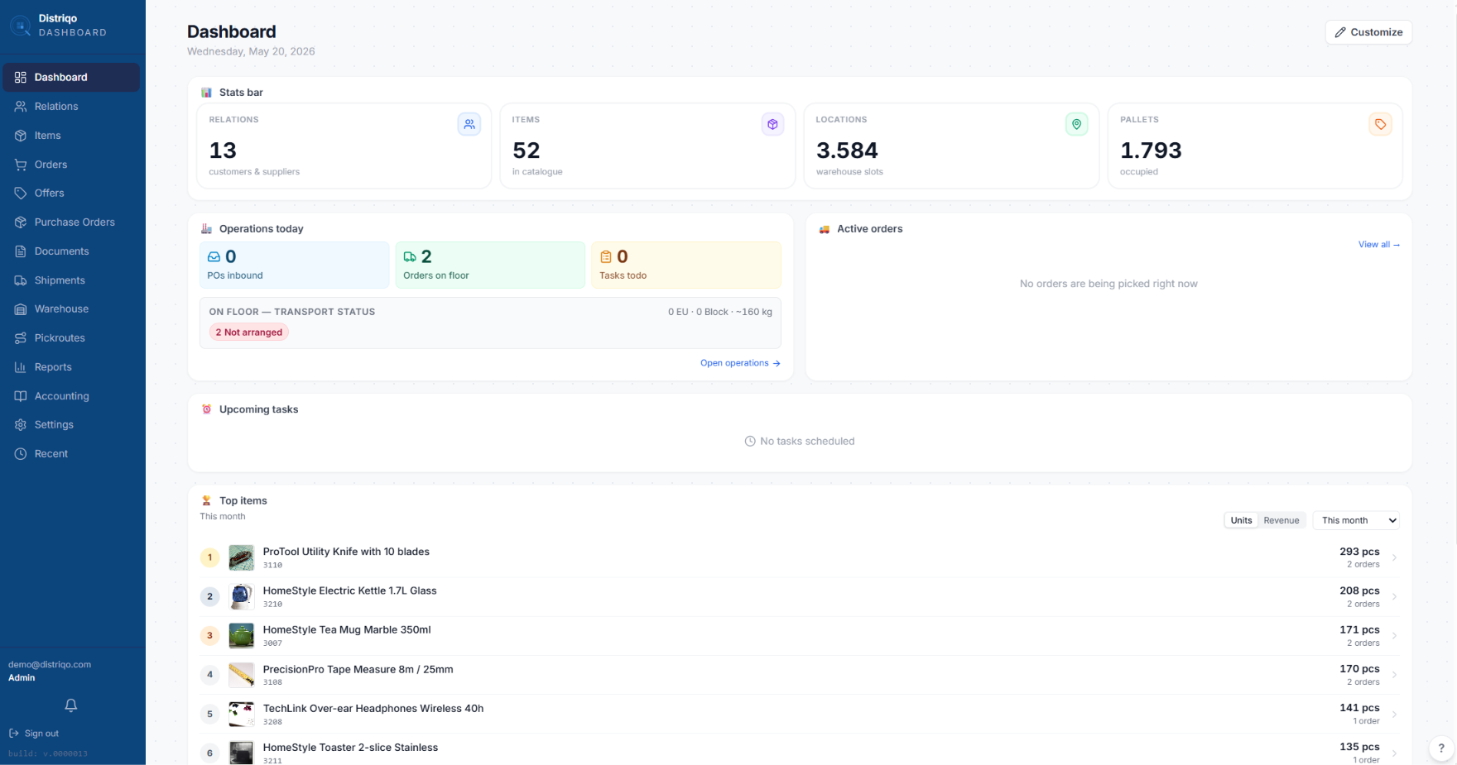Click the Settings gear icon in sidebar
Viewport: 1457px width, 765px height.
[x=21, y=425]
